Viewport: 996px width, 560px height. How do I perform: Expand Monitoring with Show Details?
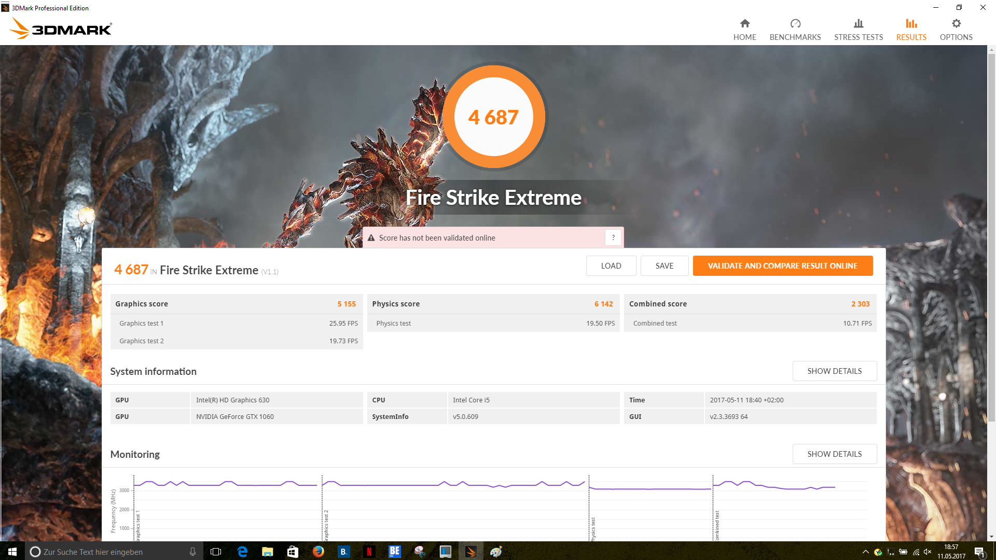click(834, 454)
